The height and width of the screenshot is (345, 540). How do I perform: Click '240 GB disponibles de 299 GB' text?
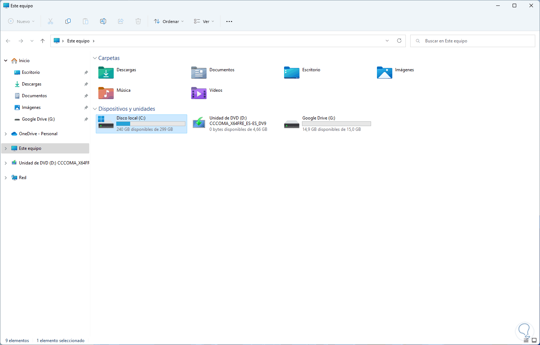[x=145, y=129]
